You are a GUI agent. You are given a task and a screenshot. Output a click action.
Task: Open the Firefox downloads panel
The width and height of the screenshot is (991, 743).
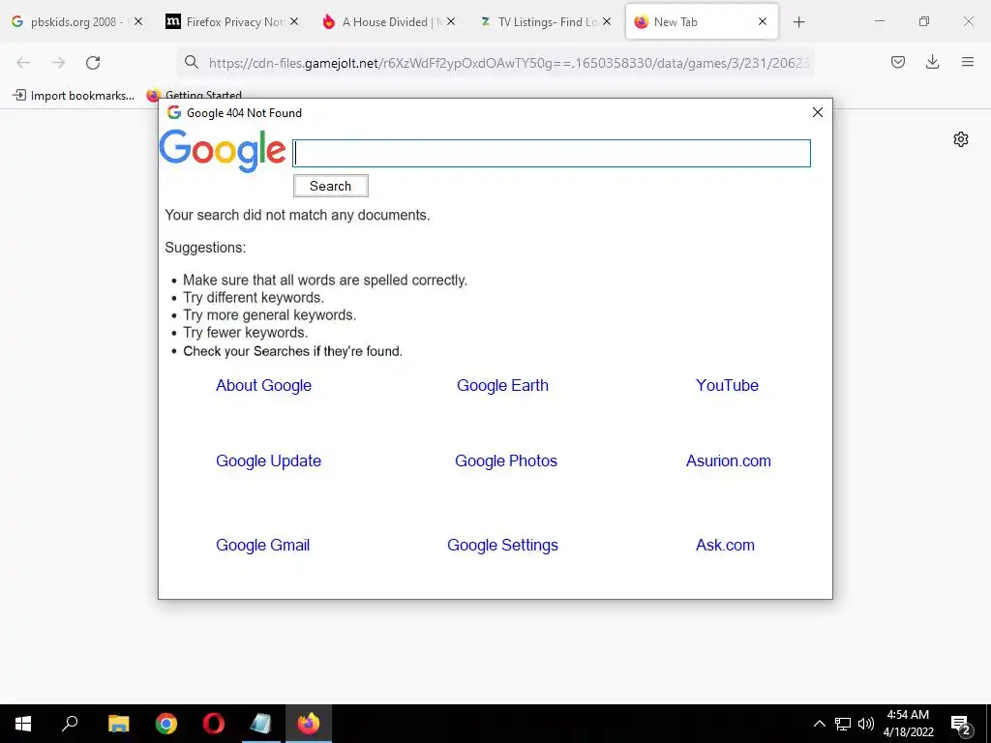click(x=932, y=62)
